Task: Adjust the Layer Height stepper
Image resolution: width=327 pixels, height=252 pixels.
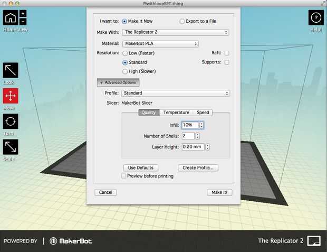Action: pos(207,147)
